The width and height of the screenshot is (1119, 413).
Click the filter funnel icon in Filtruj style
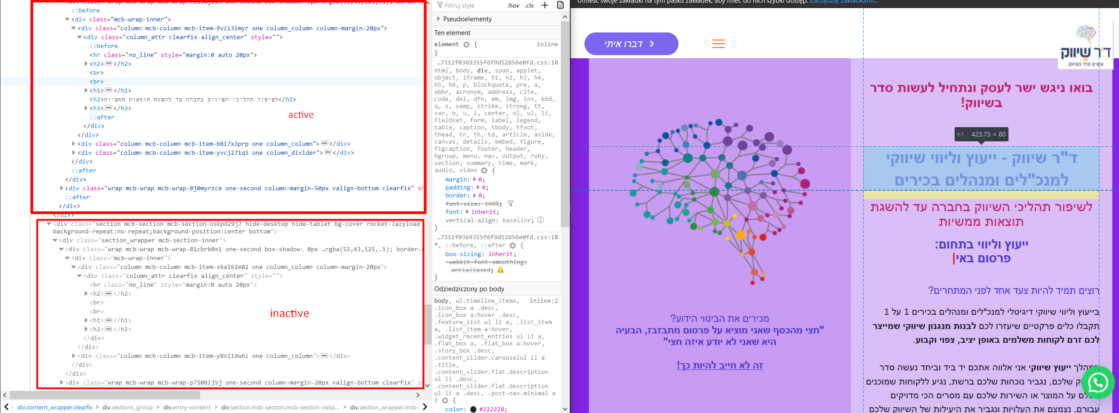tap(440, 5)
